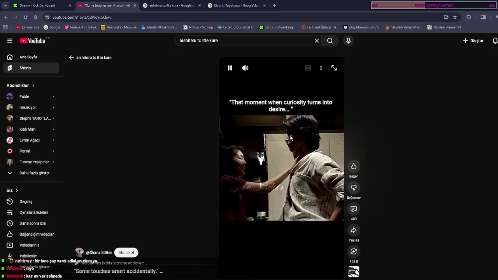The height and width of the screenshot is (280, 498).
Task: Open the comments with 489 count
Action: click(x=354, y=209)
